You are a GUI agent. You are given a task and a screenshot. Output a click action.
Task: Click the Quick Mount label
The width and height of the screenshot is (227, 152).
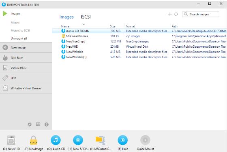(146, 149)
